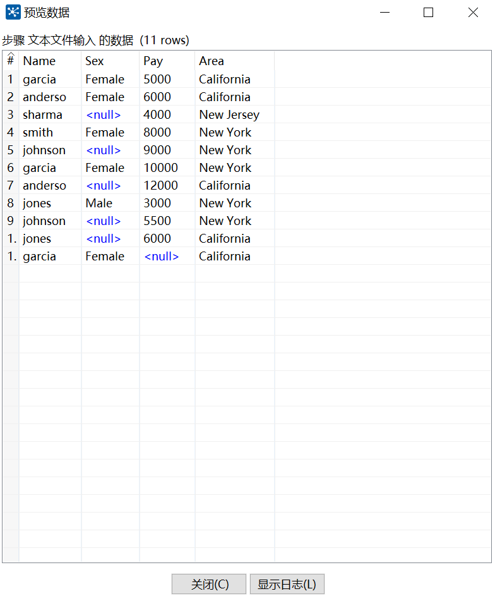495x596 pixels.
Task: Select California area in Pay 12000 row
Action: click(235, 185)
